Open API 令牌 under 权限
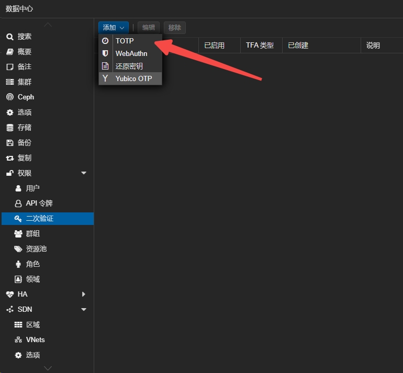Screen dimensions: 403x373 coord(48,204)
